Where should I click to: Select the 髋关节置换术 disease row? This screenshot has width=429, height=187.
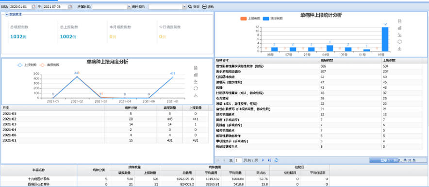tap(319, 131)
